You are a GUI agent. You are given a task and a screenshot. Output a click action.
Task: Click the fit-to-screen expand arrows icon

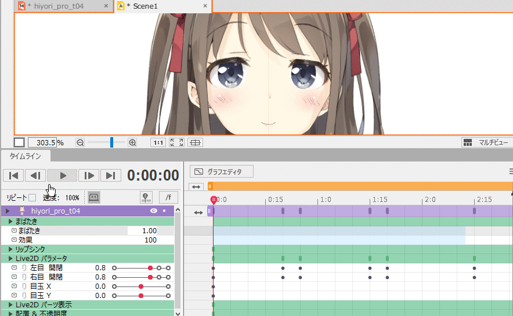pos(176,142)
